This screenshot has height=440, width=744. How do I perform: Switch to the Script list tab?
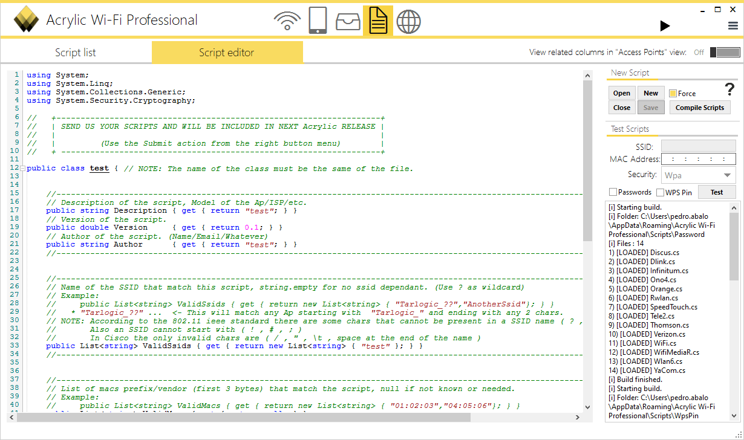tap(76, 53)
